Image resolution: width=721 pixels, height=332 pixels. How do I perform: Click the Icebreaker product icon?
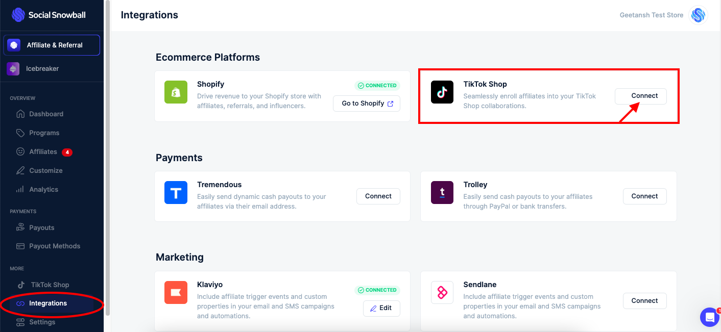(x=13, y=68)
